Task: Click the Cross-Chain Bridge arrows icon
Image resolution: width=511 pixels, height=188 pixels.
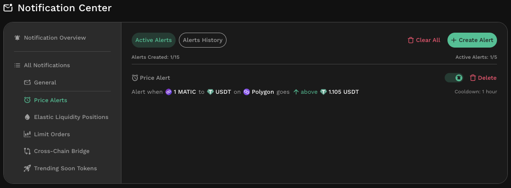Action: pyautogui.click(x=27, y=151)
